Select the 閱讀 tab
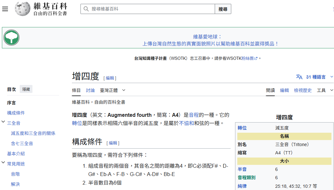 tap(270, 90)
